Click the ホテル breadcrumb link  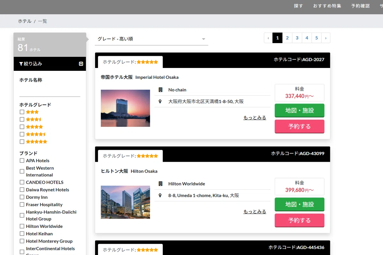click(25, 21)
